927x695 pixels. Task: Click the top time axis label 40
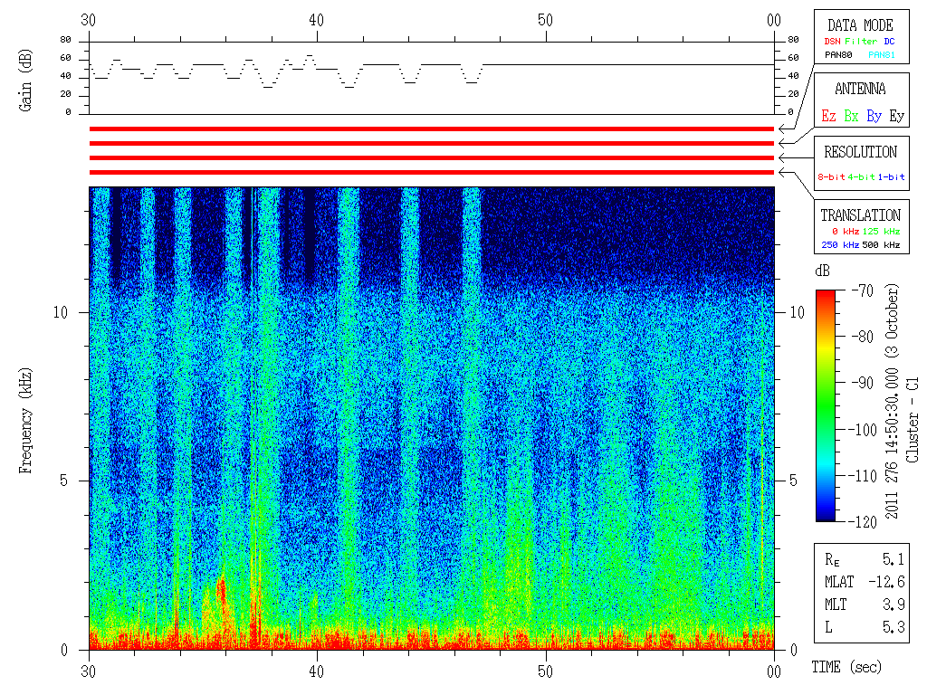tap(316, 21)
